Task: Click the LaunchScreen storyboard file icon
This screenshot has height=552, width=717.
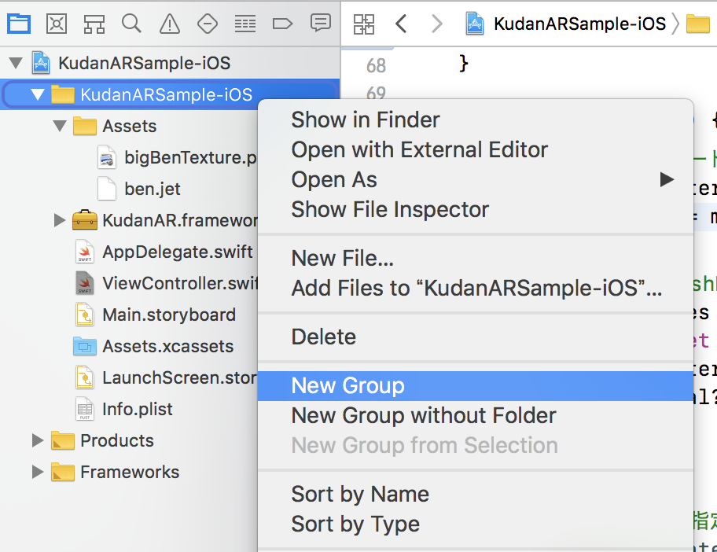Action: coord(85,377)
